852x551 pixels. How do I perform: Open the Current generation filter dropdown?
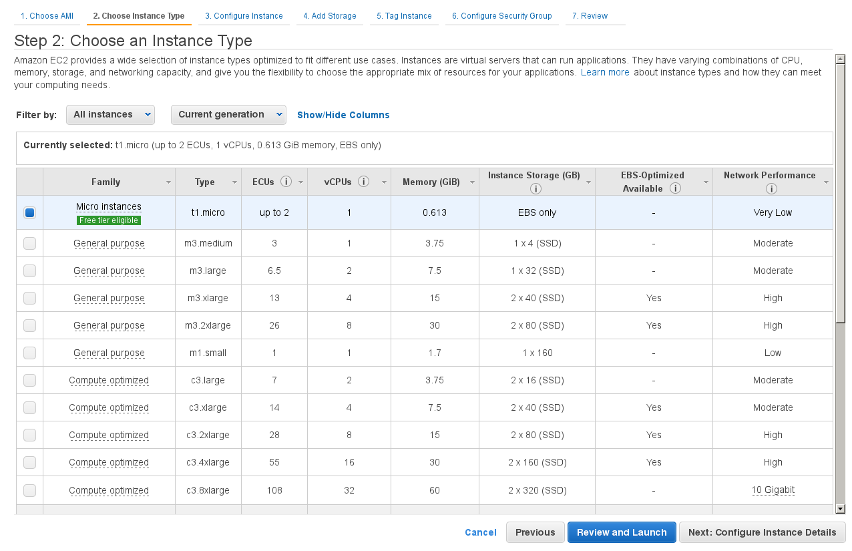(228, 115)
